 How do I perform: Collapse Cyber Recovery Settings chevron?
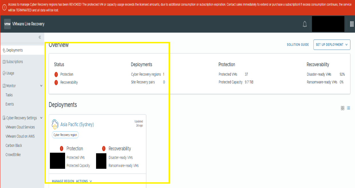coord(41,118)
